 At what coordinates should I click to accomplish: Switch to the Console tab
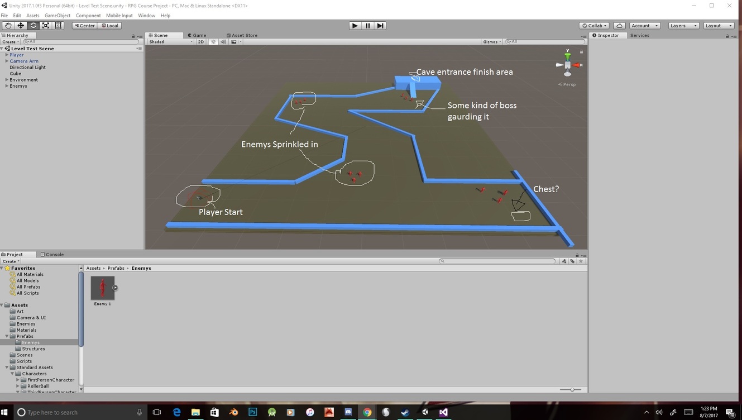52,255
